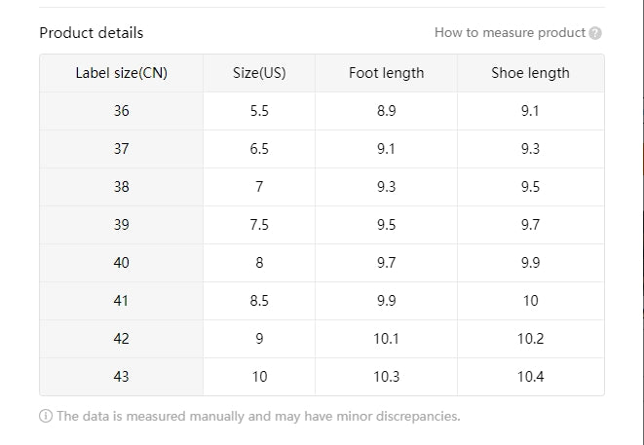Select the Label size(CN) column header
This screenshot has width=644, height=445.
122,73
